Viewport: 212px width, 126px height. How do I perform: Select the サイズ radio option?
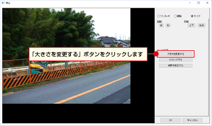click(195, 16)
